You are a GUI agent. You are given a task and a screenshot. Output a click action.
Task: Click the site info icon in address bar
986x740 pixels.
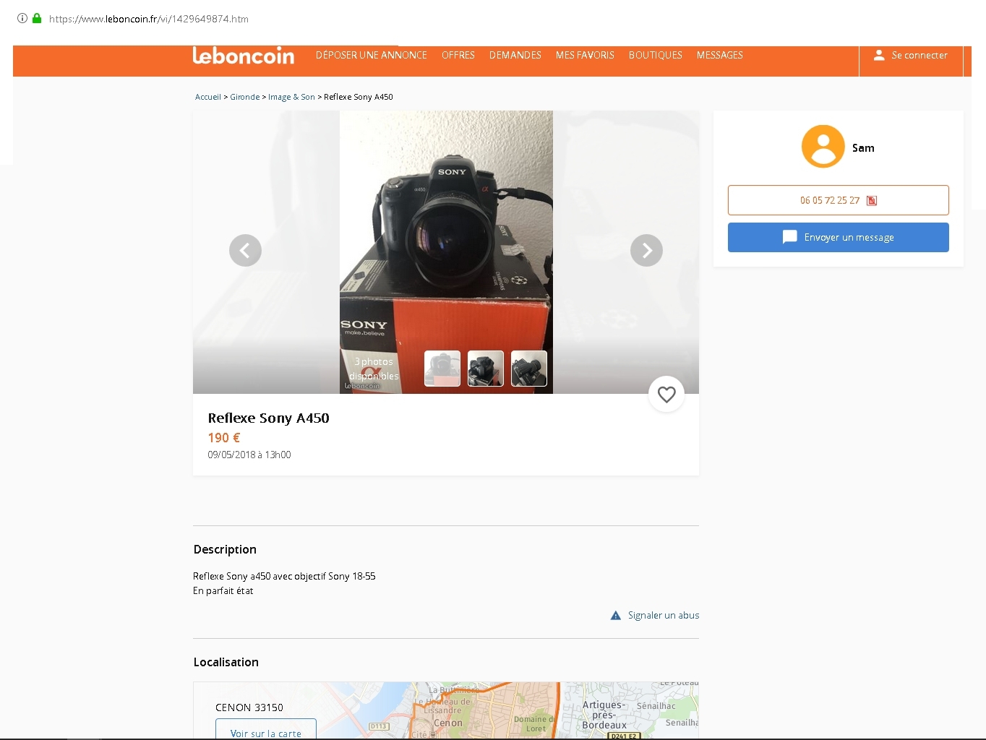click(22, 18)
